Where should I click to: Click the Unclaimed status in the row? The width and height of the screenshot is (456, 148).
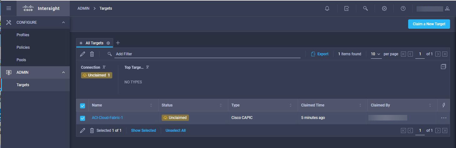coord(175,118)
